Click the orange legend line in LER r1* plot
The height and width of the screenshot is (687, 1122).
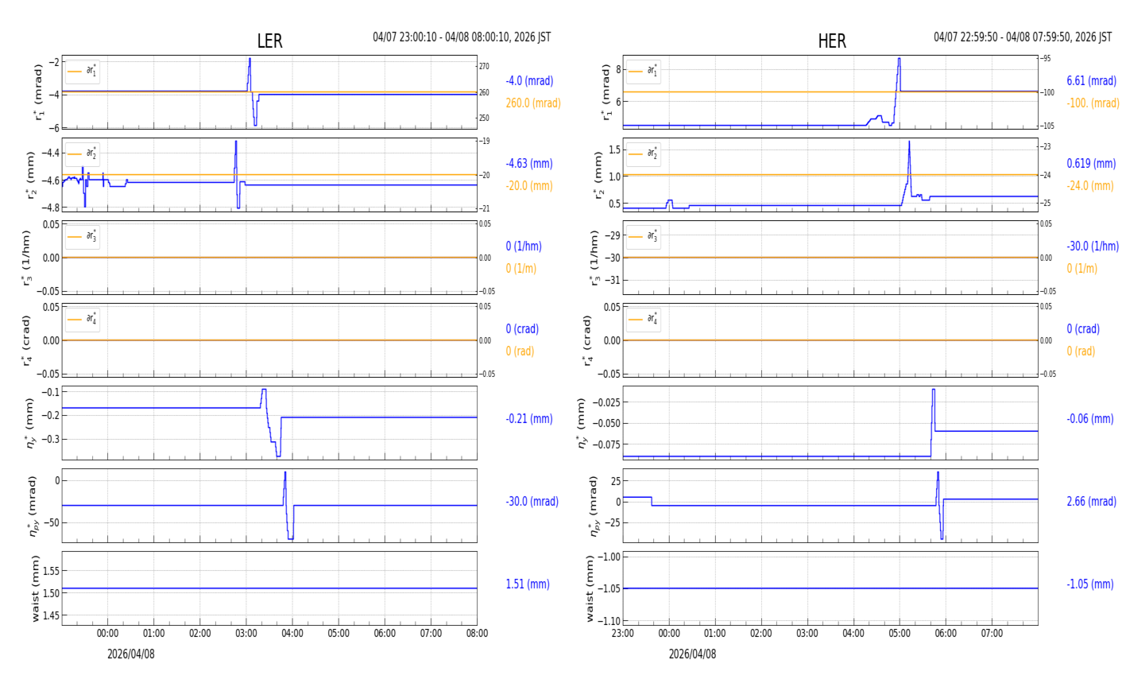75,72
